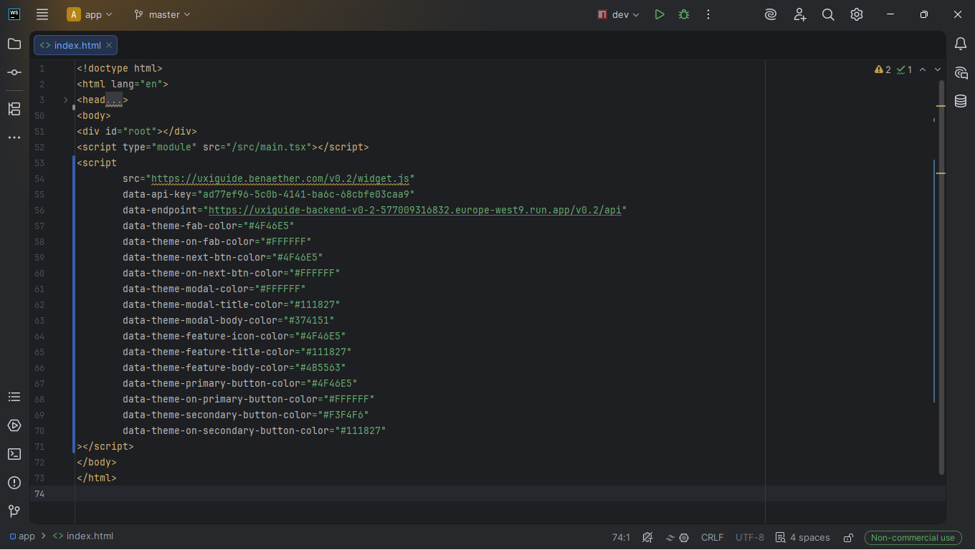
Task: Click the WebStorm logo icon
Action: 14,14
